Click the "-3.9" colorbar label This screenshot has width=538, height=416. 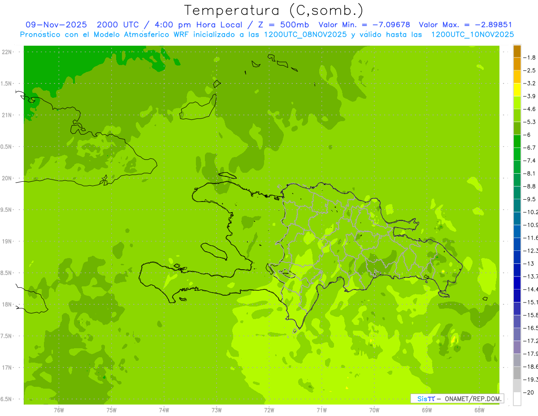[x=529, y=96]
